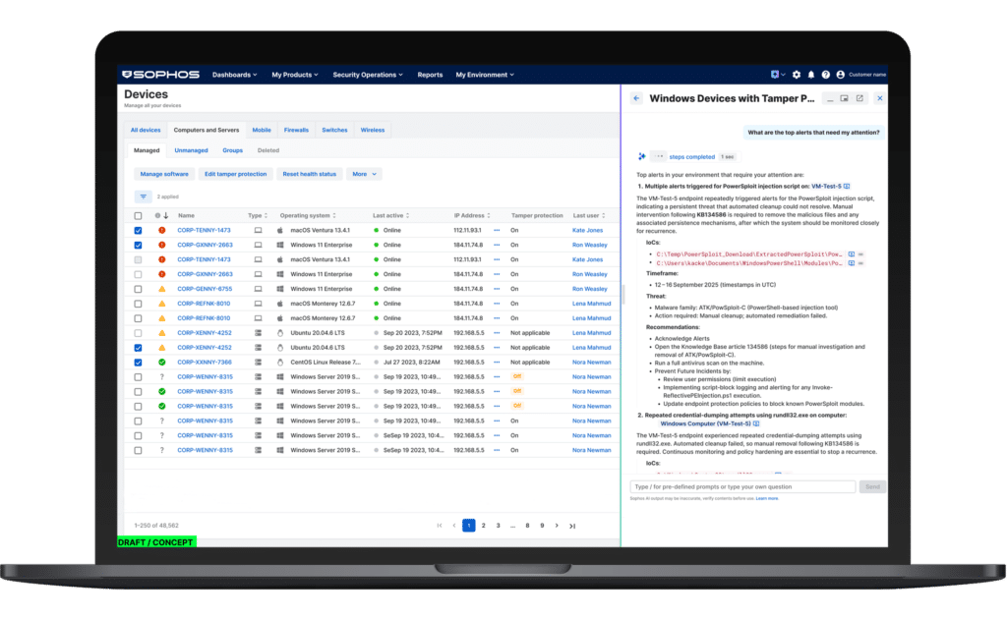This screenshot has height=619, width=1007.
Task: Expand the My Products menu
Action: coord(295,75)
